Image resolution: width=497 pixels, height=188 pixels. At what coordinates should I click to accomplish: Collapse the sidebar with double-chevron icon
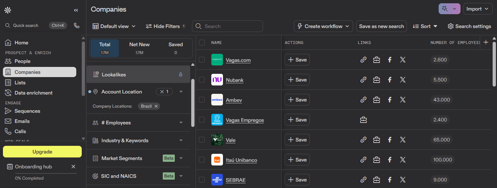click(76, 10)
